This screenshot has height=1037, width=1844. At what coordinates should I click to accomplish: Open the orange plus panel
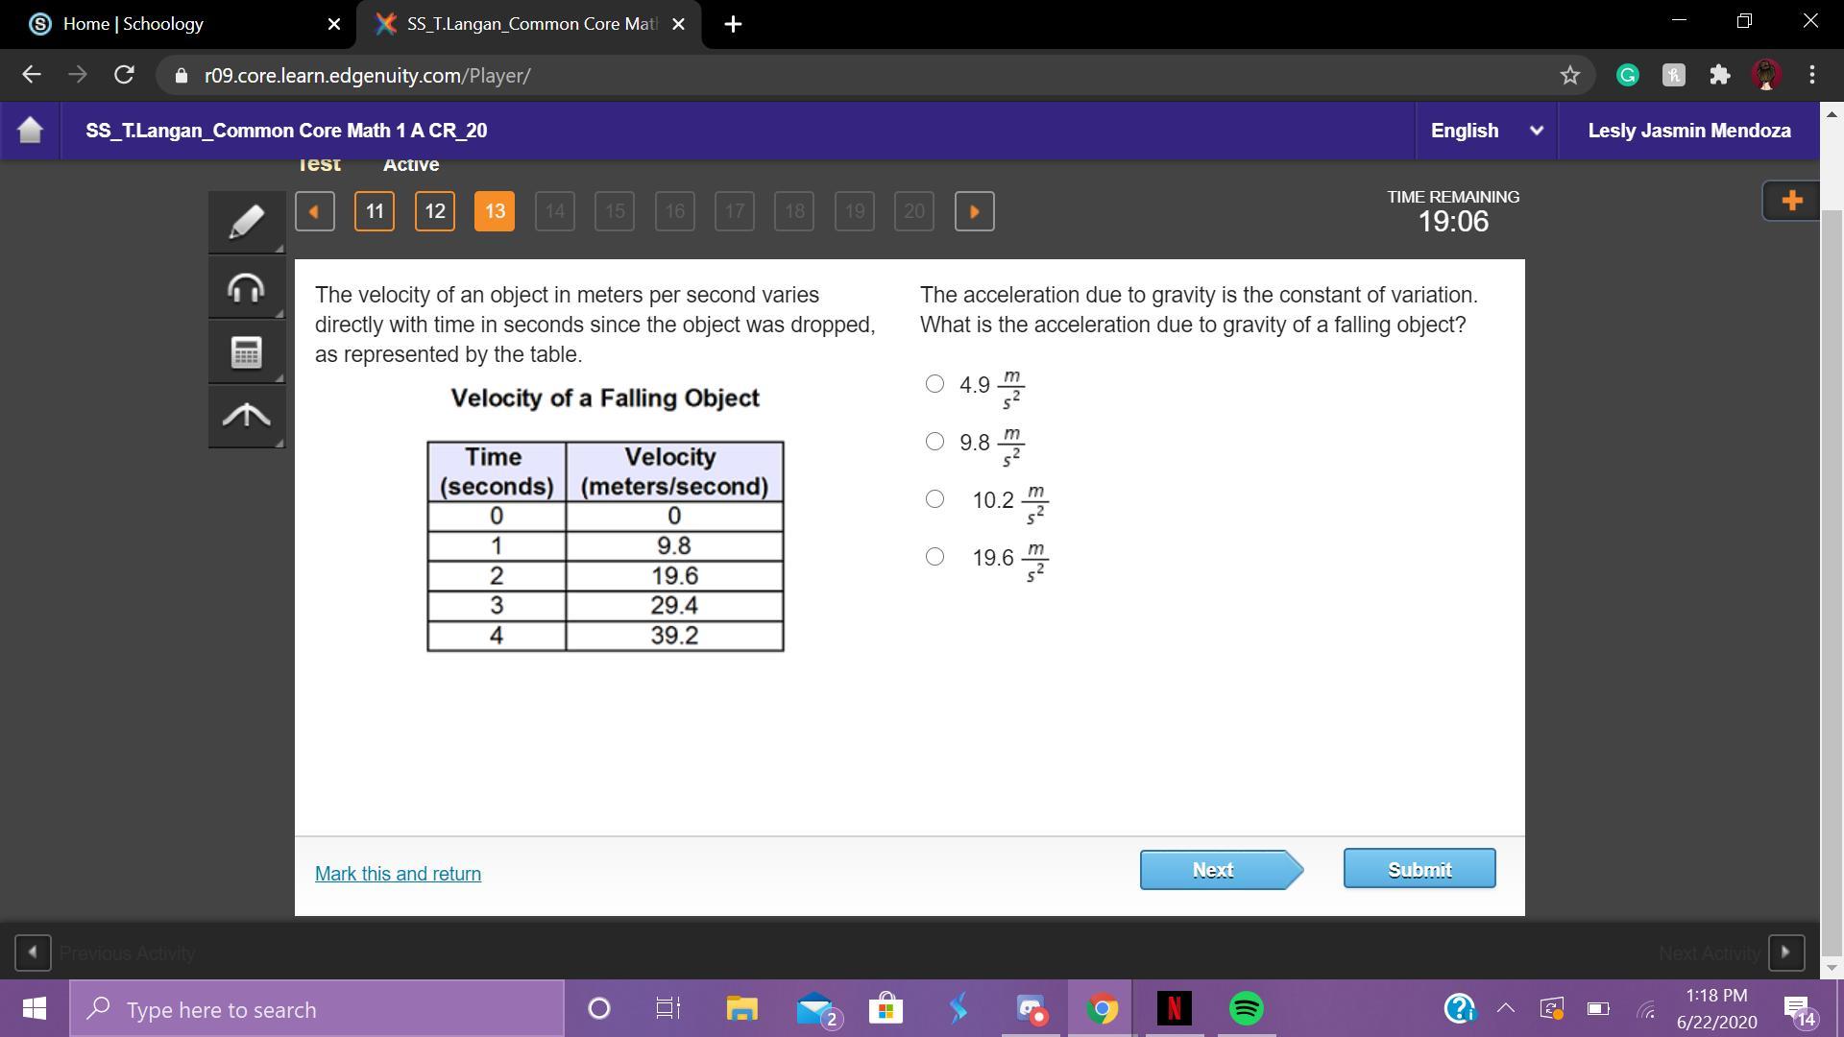[1791, 201]
